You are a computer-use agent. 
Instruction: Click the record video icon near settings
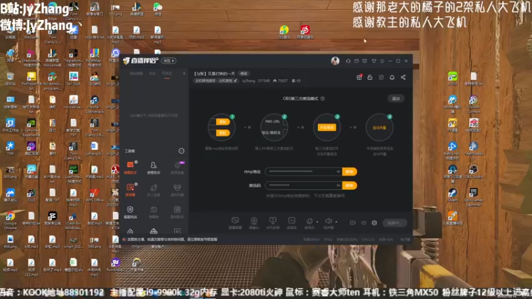[353, 223]
